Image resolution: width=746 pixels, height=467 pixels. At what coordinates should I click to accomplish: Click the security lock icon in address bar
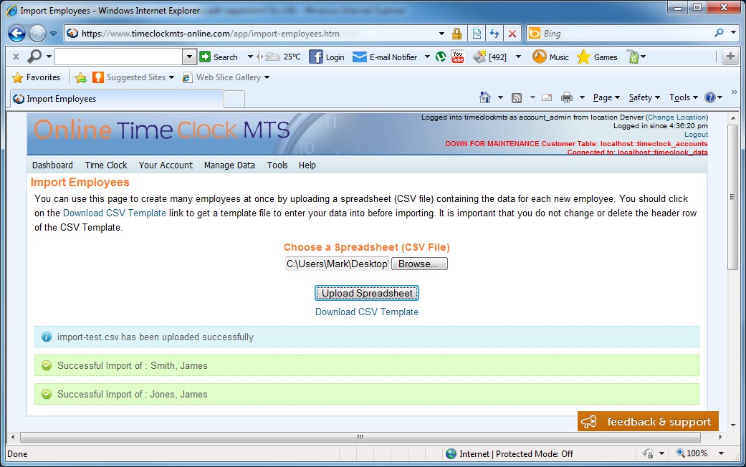pyautogui.click(x=456, y=33)
